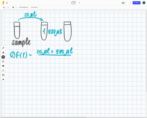Open the three-dot more actions menu

(130, 3)
